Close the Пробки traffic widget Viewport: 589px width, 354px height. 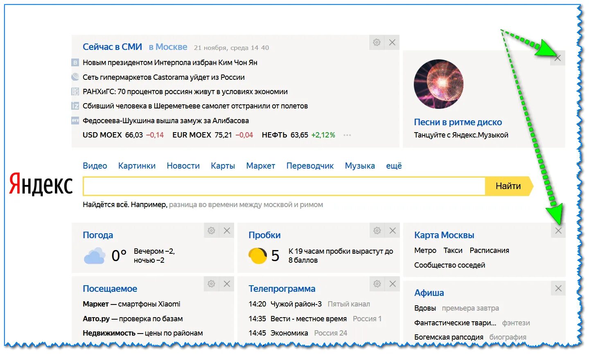tap(393, 230)
